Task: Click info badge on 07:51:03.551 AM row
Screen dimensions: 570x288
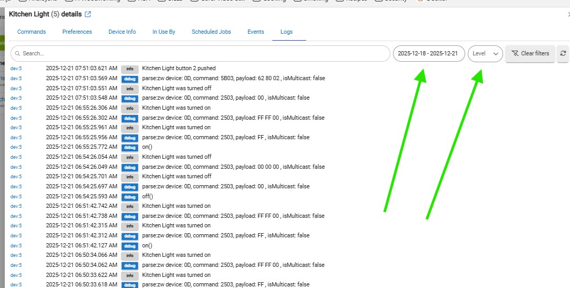Action: click(130, 89)
